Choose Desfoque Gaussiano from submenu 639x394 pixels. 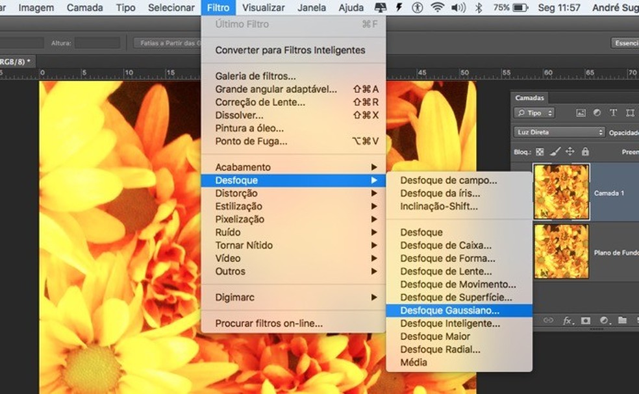[459, 310]
